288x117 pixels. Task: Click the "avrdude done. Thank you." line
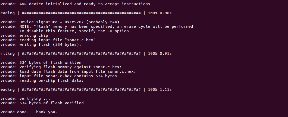[29, 112]
